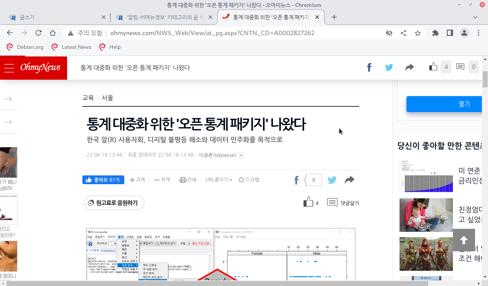This screenshot has height=286, width=488.
Task: Bookmark this page with the star
Action: click(x=417, y=33)
